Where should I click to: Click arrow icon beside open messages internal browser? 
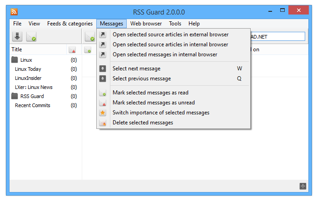[103, 54]
